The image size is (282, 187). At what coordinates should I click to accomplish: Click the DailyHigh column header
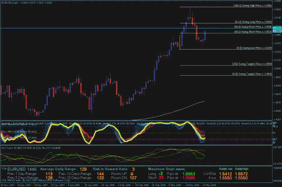(241, 169)
